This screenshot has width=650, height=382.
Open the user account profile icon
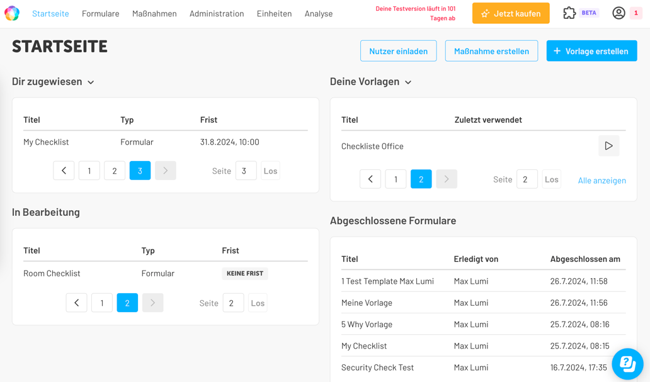tap(618, 13)
